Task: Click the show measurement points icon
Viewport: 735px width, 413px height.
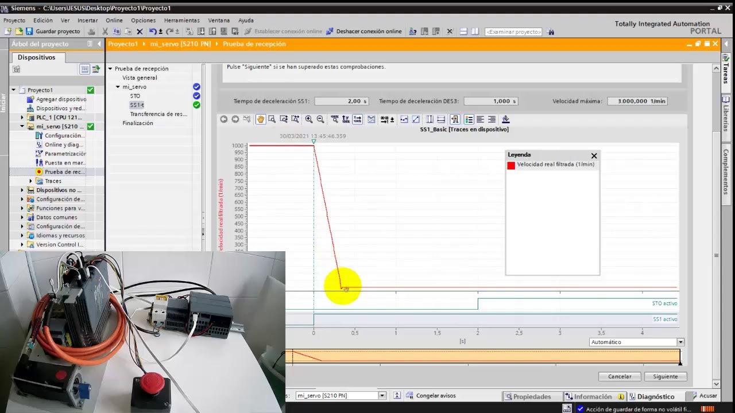Action: point(404,119)
